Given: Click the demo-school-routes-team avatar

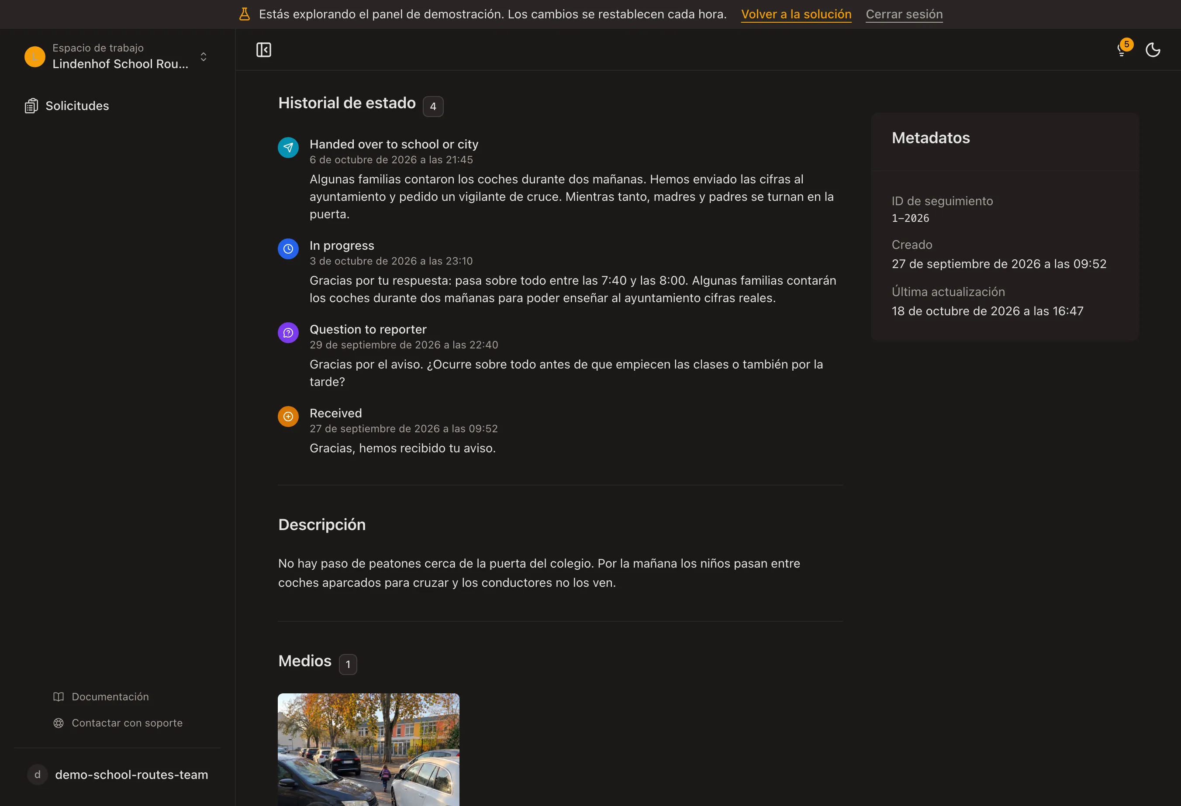Looking at the screenshot, I should point(37,775).
